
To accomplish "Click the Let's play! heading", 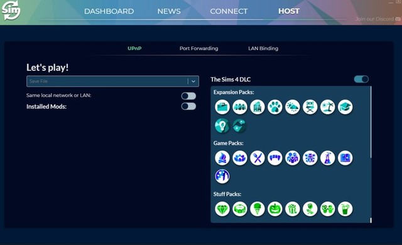I will [x=48, y=68].
